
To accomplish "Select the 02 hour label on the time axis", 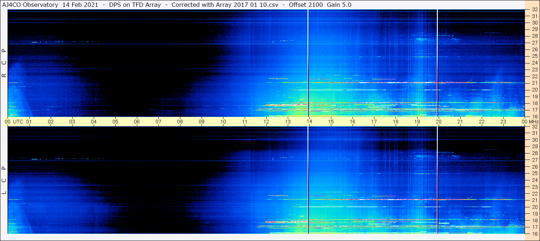I will pos(51,122).
